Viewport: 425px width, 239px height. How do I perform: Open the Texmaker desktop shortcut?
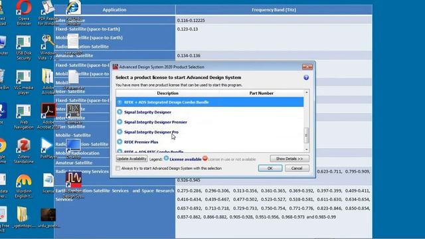pos(74,114)
